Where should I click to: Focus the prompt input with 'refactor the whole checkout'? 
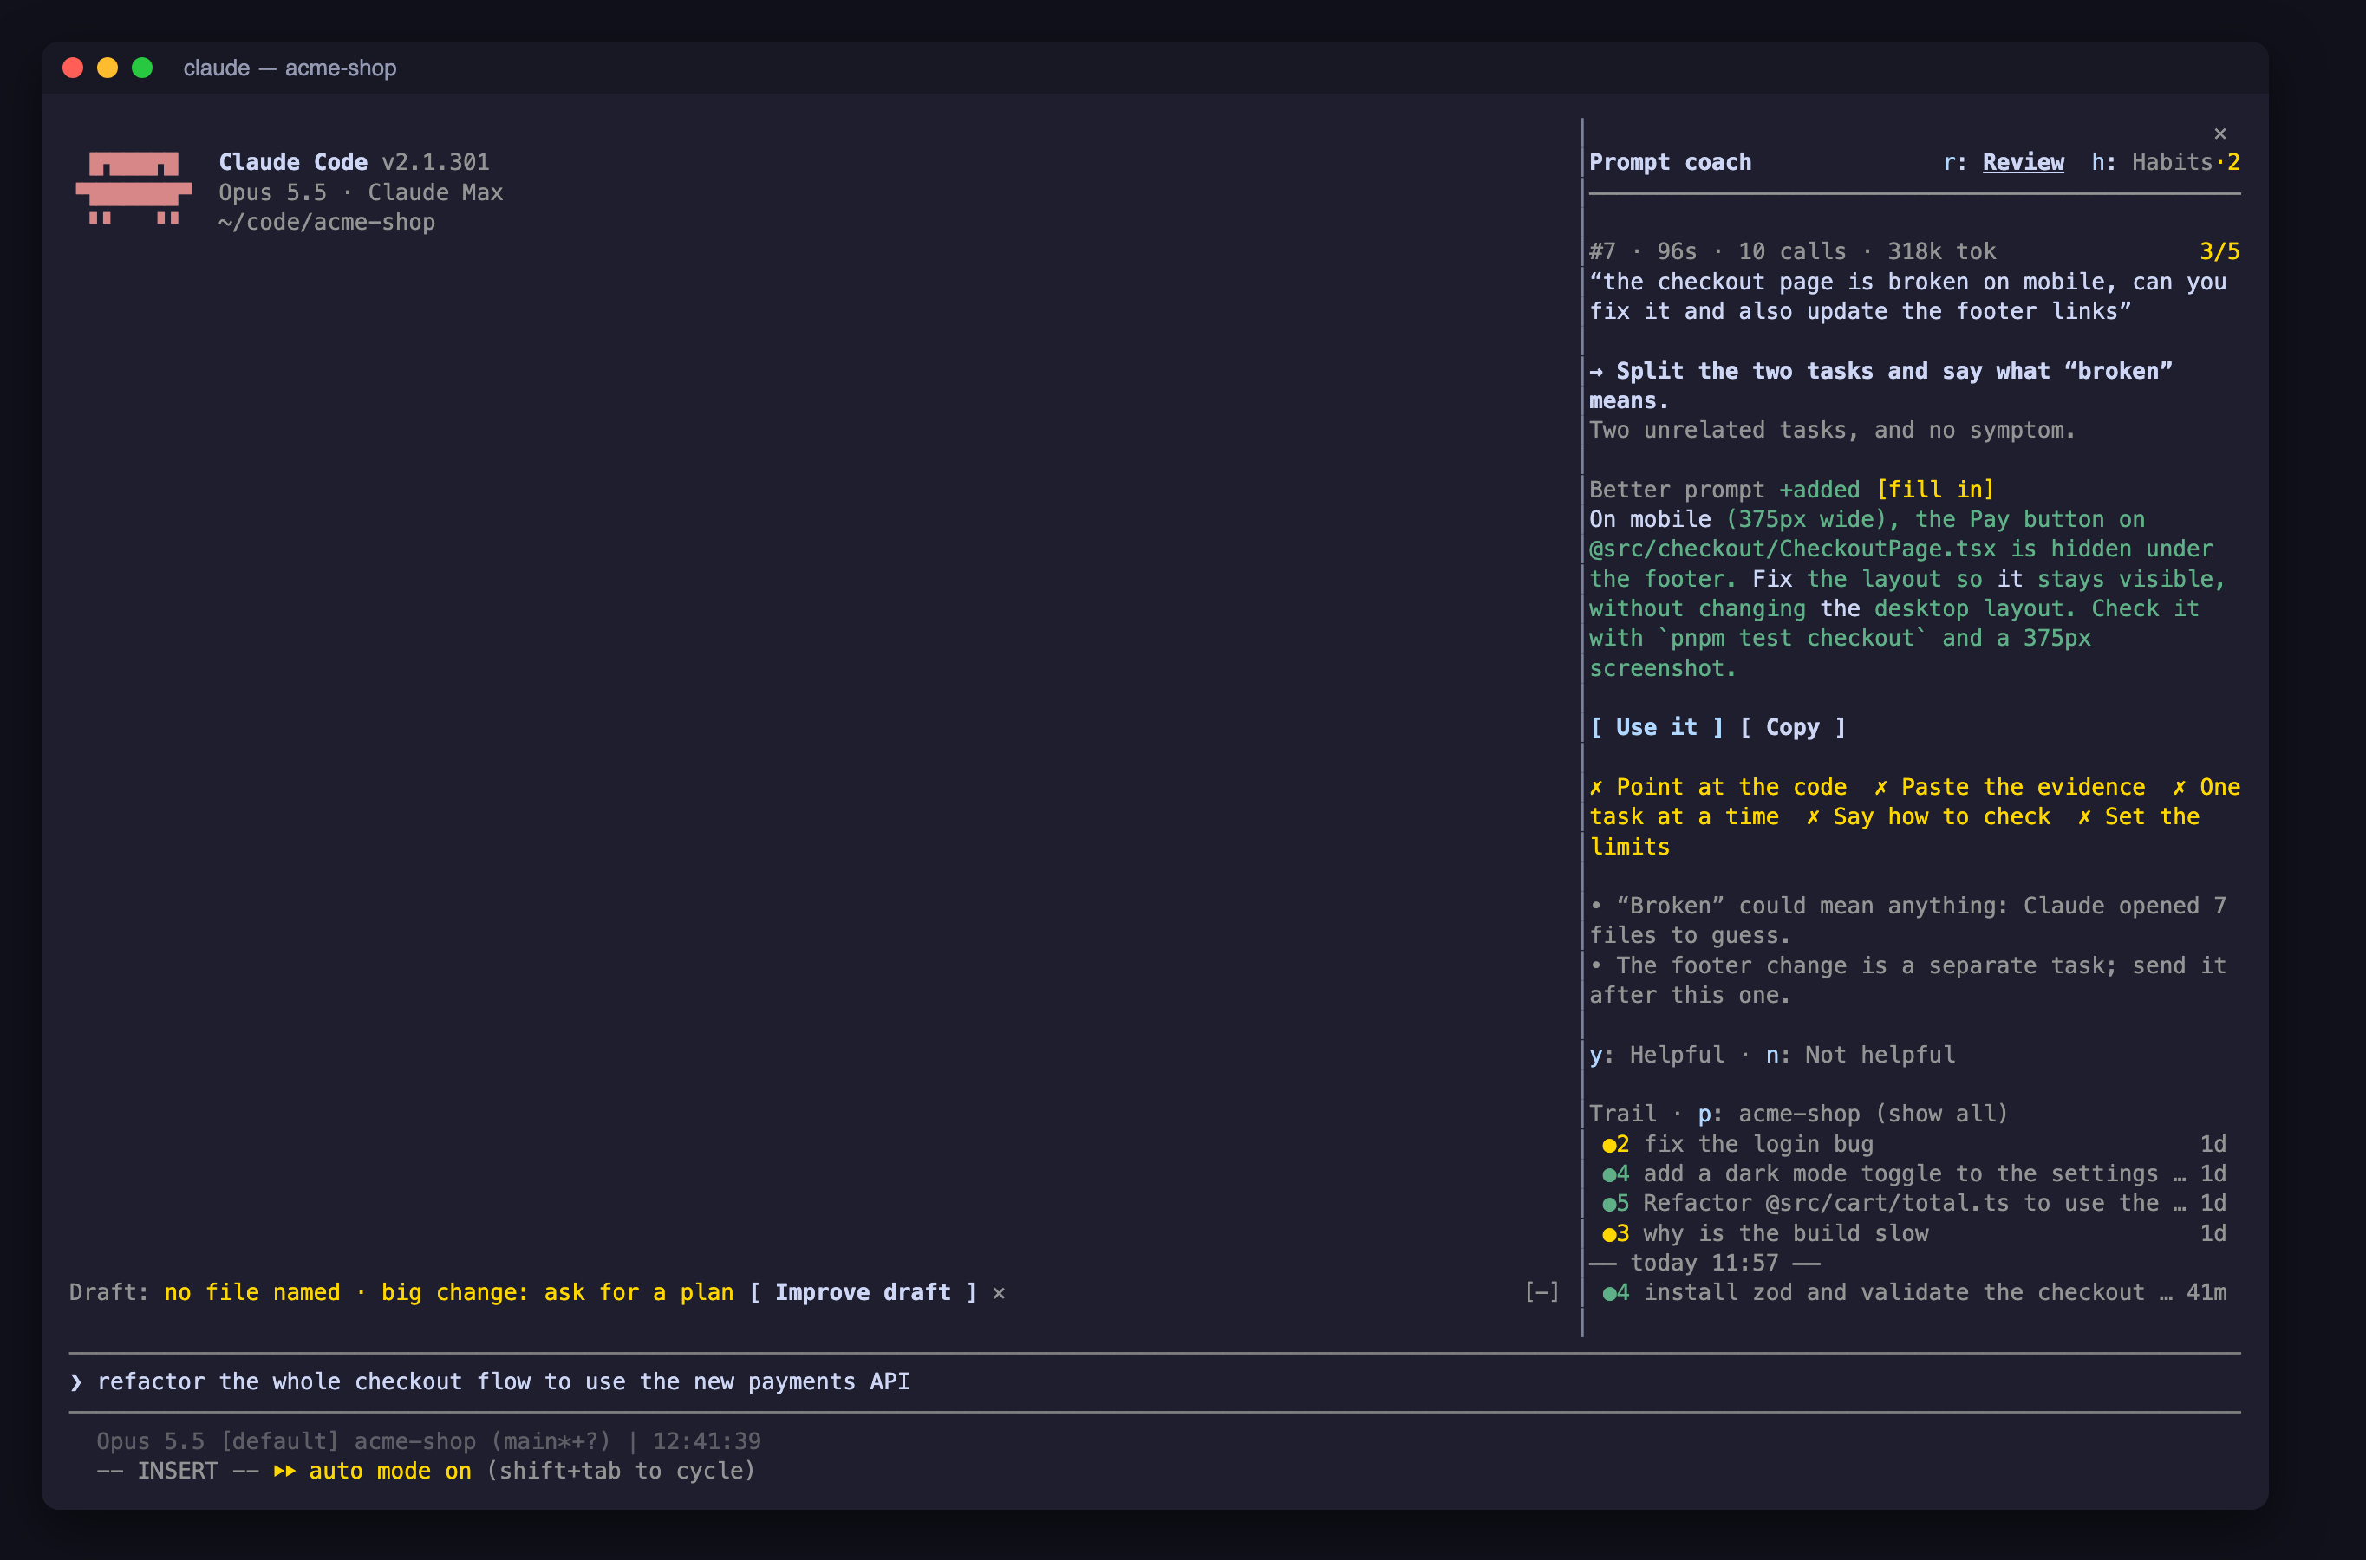(x=1154, y=1382)
